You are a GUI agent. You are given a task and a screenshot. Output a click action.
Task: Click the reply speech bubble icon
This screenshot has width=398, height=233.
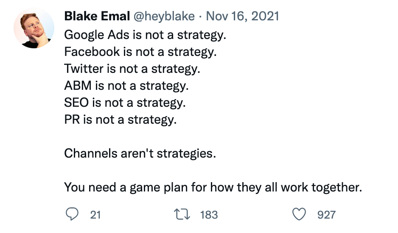pyautogui.click(x=72, y=215)
